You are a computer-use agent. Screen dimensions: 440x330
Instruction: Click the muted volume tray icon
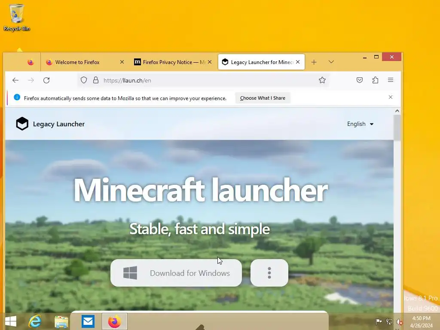click(399, 321)
